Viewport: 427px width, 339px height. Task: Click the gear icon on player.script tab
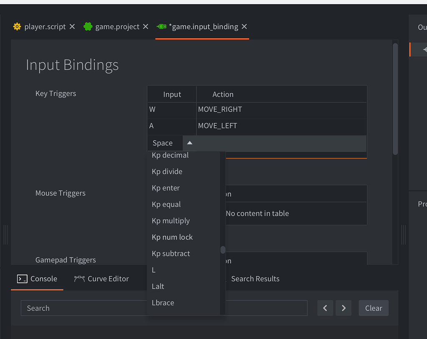click(17, 26)
